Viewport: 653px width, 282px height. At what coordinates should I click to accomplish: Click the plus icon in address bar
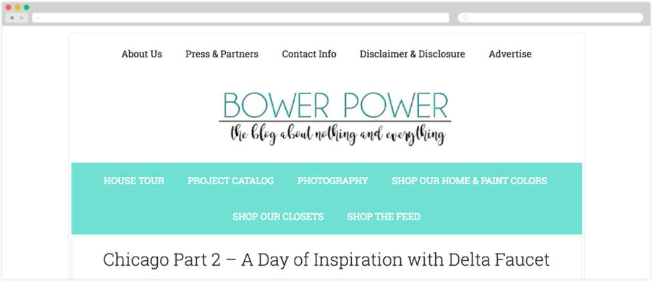[x=38, y=18]
